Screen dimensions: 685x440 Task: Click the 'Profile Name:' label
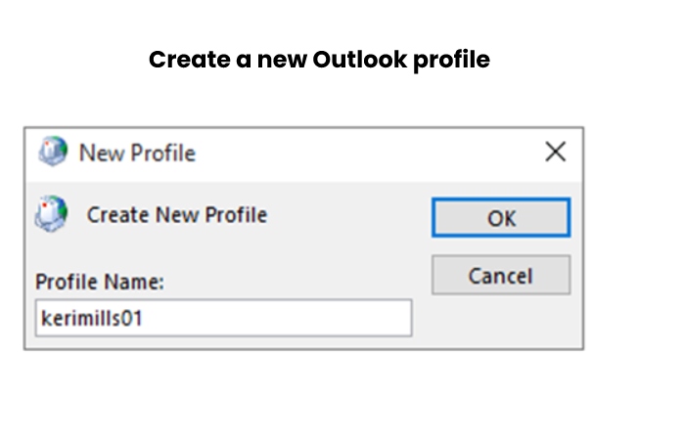(x=100, y=282)
